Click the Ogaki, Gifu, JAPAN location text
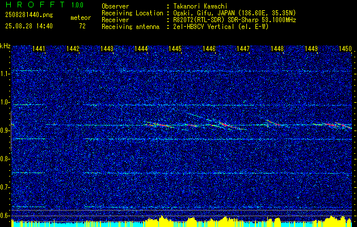This screenshot has height=227, width=357. tap(234, 13)
